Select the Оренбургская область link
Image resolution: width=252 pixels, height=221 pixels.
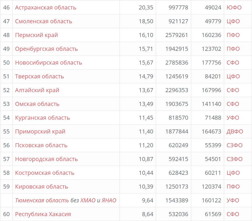[x=46, y=49]
